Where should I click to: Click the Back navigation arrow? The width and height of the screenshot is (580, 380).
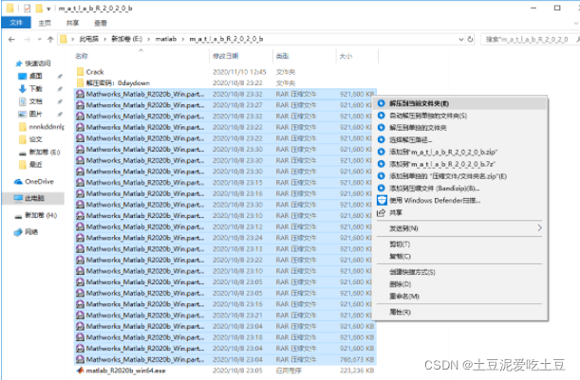coord(11,39)
